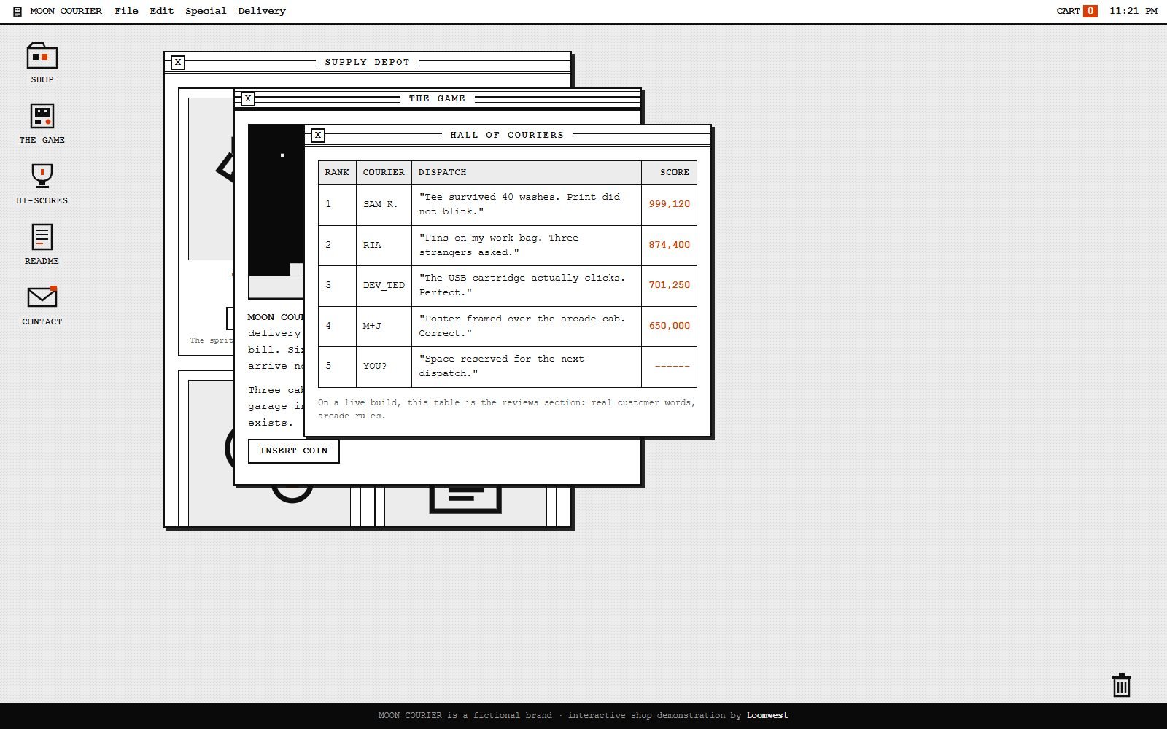Image resolution: width=1167 pixels, height=729 pixels.
Task: Follow the Loomwest footer link
Action: [767, 715]
